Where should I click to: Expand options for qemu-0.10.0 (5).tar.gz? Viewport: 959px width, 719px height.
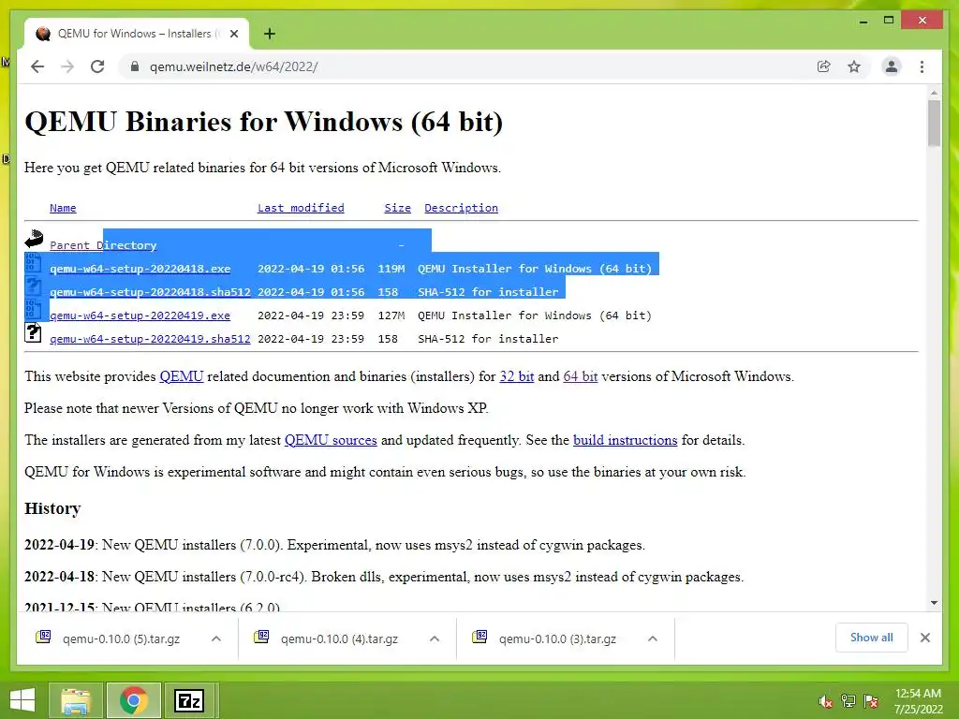(216, 638)
